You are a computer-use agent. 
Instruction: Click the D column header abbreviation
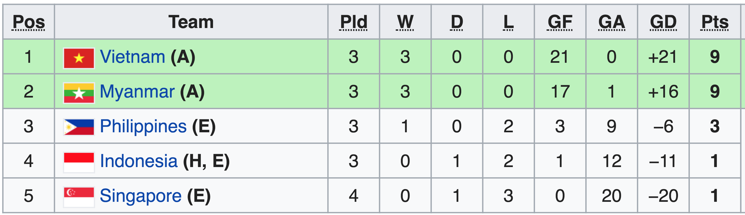(x=457, y=22)
